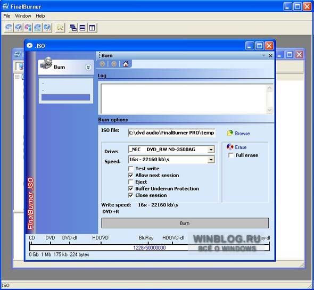Open the Window menu

pyautogui.click(x=23, y=16)
